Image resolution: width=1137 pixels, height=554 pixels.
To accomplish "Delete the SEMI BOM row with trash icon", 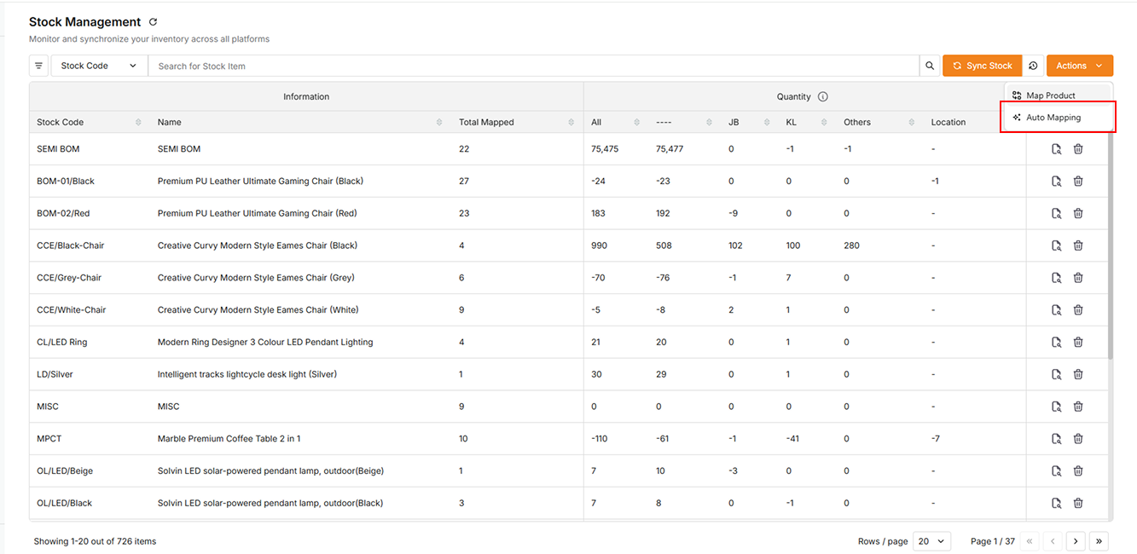I will click(1078, 149).
